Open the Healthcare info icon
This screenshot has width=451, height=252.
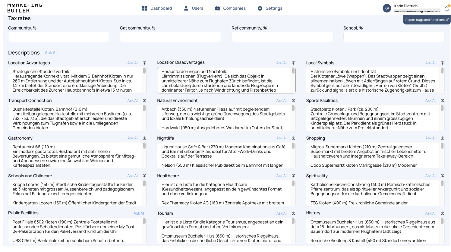293,176
